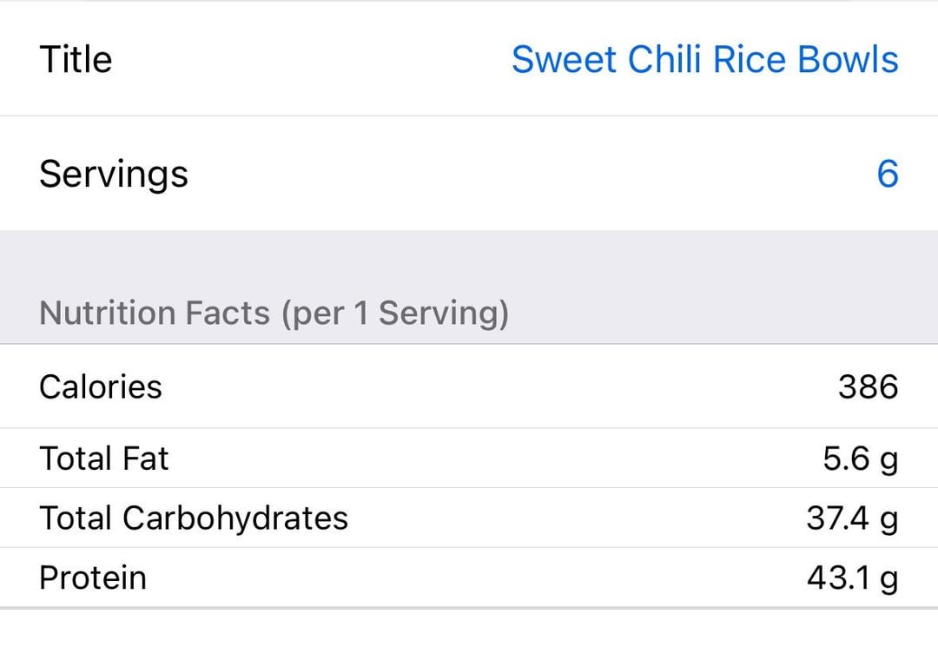Select the Total Fat label

point(104,459)
